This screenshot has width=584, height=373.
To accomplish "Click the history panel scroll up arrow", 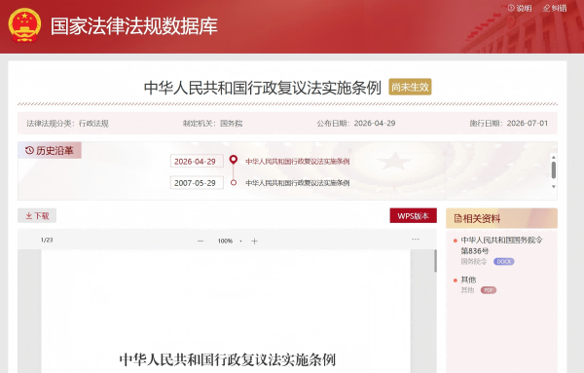I will [554, 157].
